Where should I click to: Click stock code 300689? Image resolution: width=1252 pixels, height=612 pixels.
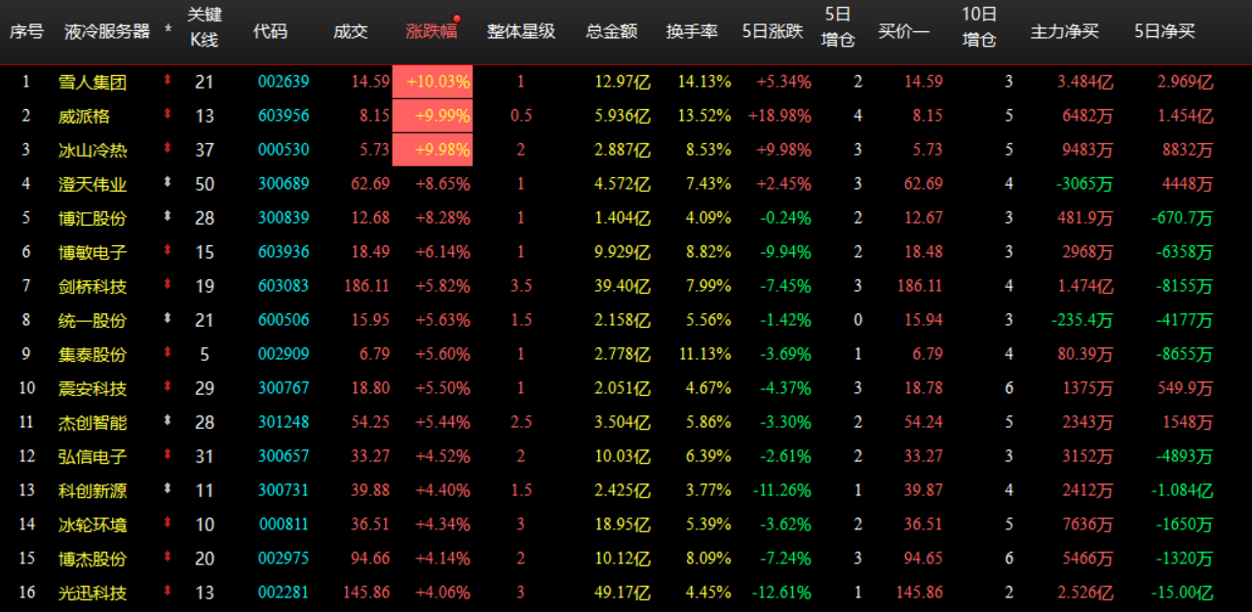(x=284, y=184)
